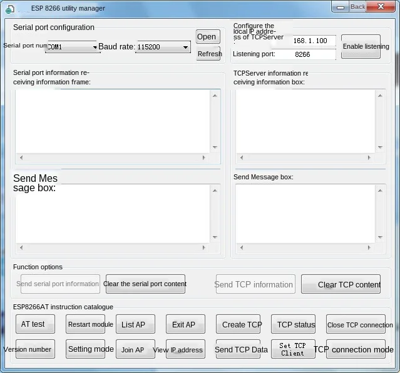Click down arrow of serial send box scrollbar
Image resolution: width=400 pixels, height=373 pixels.
click(215, 237)
